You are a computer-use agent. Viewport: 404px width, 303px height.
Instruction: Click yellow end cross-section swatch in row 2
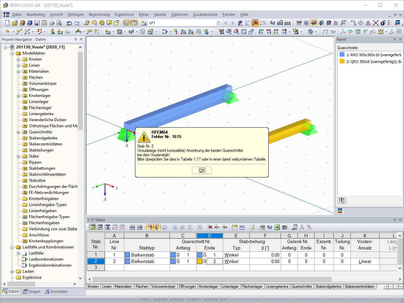point(200,261)
